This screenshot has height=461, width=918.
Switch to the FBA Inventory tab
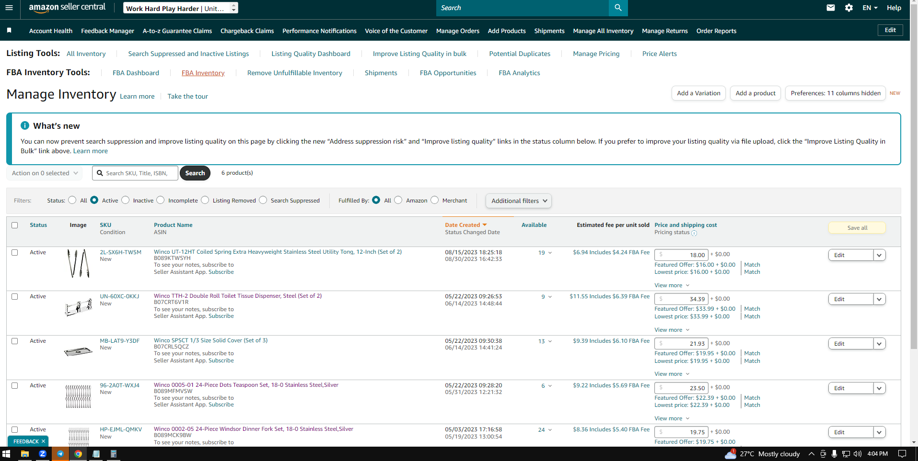(x=203, y=73)
